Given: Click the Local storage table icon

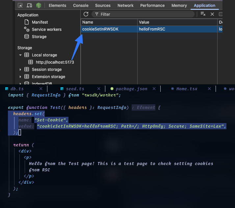Looking at the screenshot, I should tap(27, 55).
